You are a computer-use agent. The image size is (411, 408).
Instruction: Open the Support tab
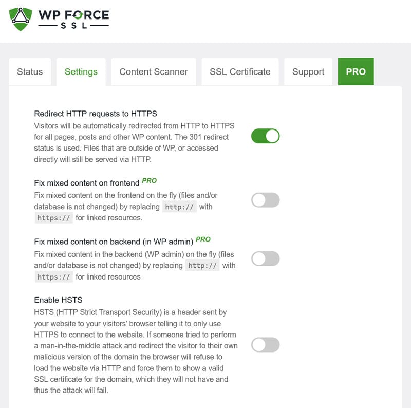coord(308,72)
